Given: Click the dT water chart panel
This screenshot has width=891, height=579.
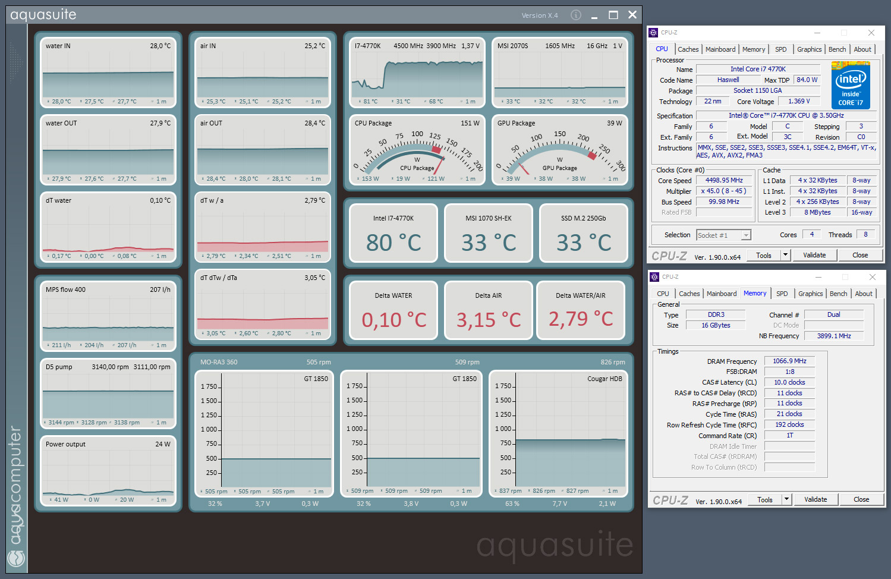Looking at the screenshot, I should (108, 227).
